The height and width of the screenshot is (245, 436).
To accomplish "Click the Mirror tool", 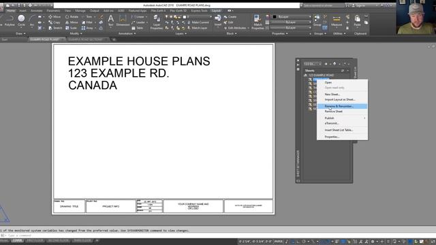I will (x=72, y=22).
